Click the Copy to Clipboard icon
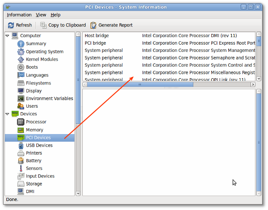The width and height of the screenshot is (268, 210). (x=43, y=25)
